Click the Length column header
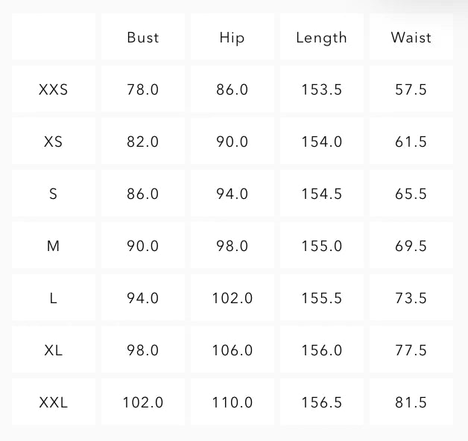Viewport: 468px width, 441px height. coord(321,37)
